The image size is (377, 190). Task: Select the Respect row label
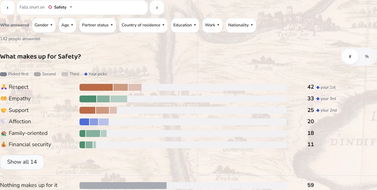[x=19, y=87]
